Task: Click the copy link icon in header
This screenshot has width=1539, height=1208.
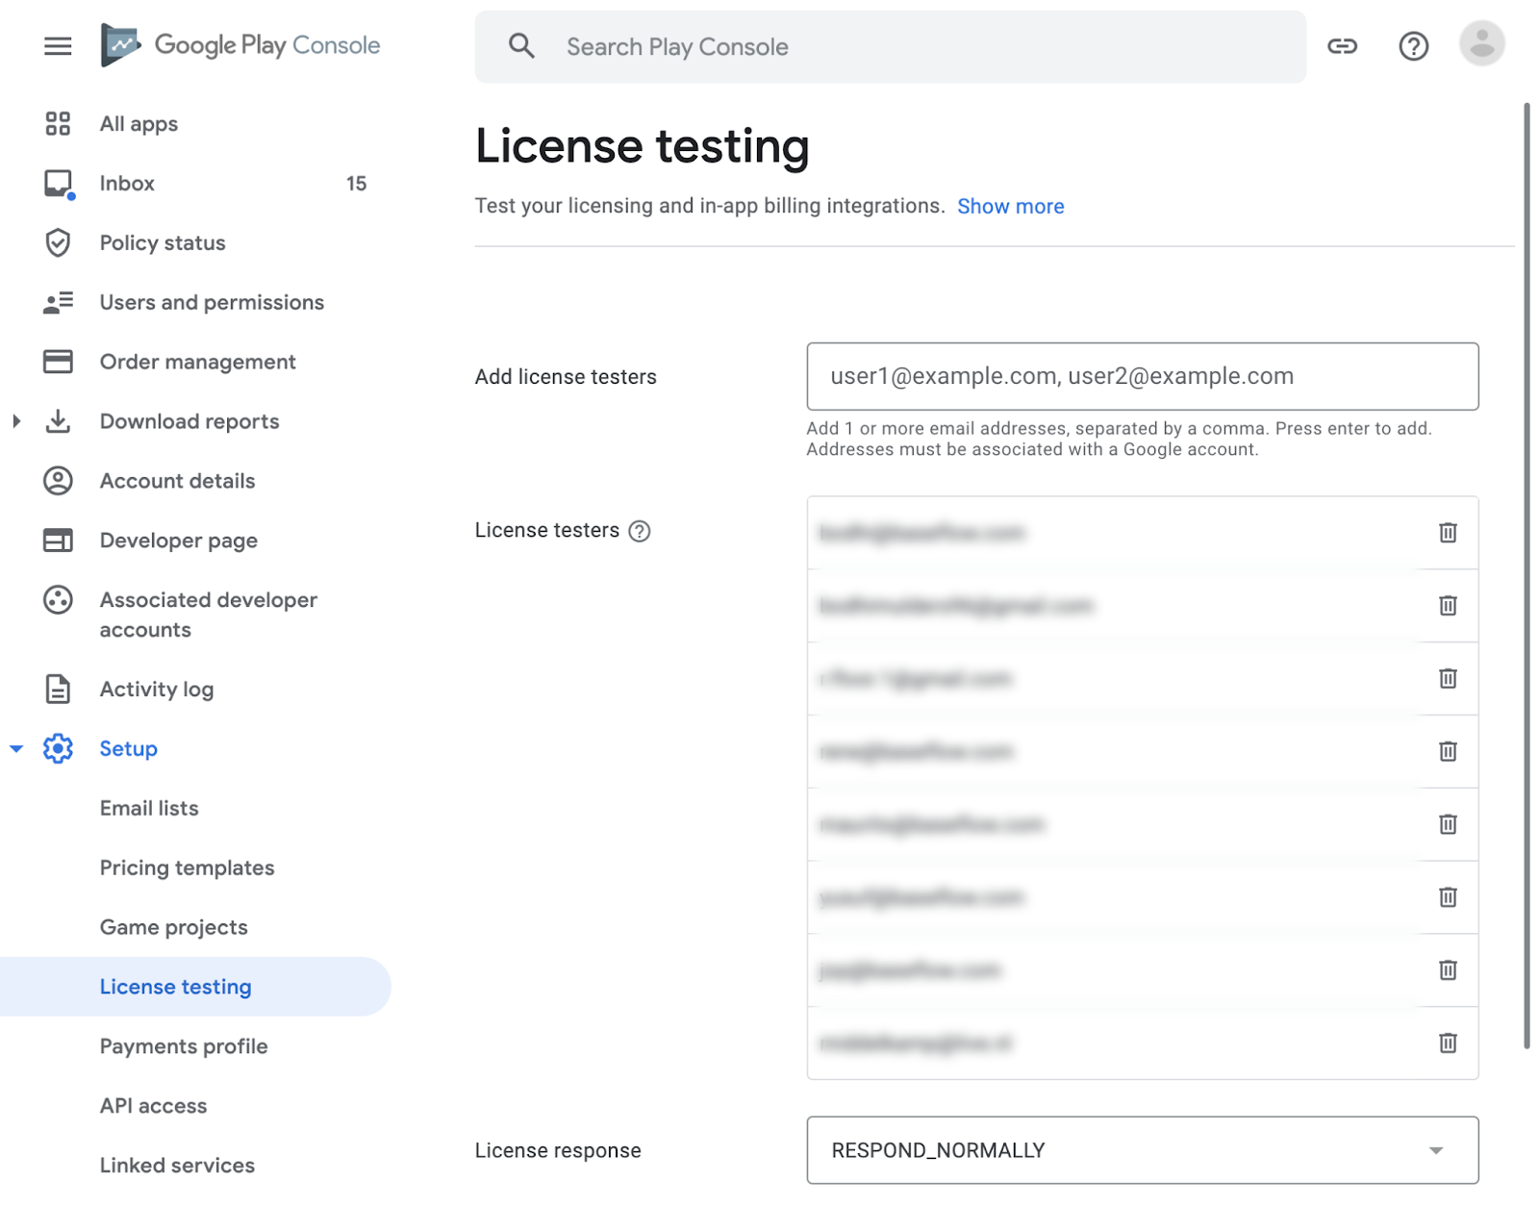Action: [x=1342, y=46]
